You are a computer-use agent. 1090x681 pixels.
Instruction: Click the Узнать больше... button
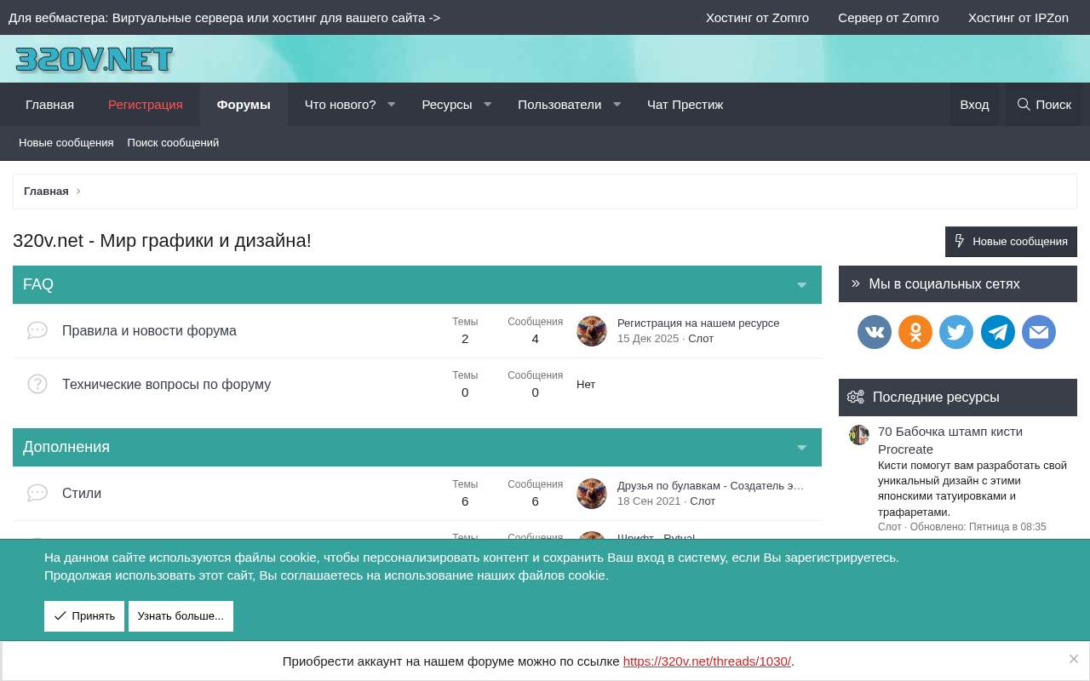pos(181,616)
